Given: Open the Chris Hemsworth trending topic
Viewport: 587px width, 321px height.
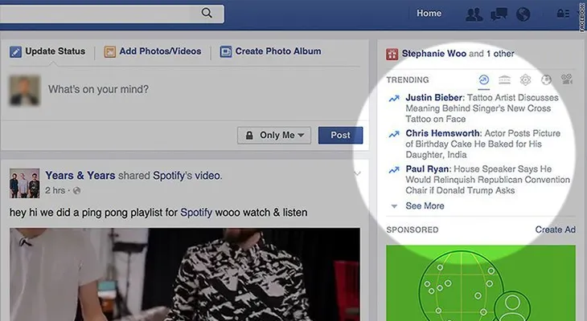Looking at the screenshot, I should tap(442, 133).
